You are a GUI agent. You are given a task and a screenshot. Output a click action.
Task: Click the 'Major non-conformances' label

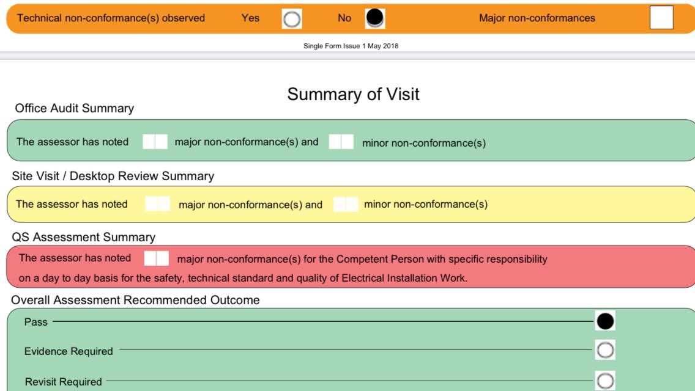coord(537,18)
